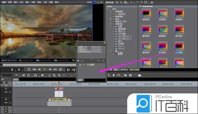Collapse the 视频滤镜 tree node
The height and width of the screenshot is (114, 198).
[x=110, y=11]
